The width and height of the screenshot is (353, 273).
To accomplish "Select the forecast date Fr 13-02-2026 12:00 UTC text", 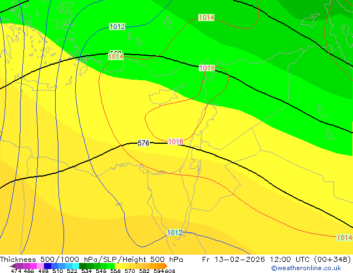I will click(256, 260).
